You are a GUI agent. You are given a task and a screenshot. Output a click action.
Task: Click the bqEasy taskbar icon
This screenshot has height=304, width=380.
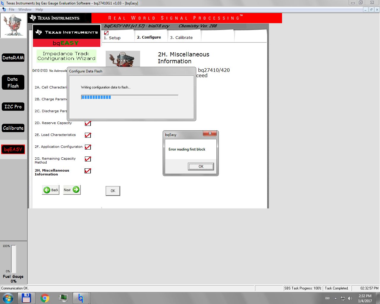point(81,298)
